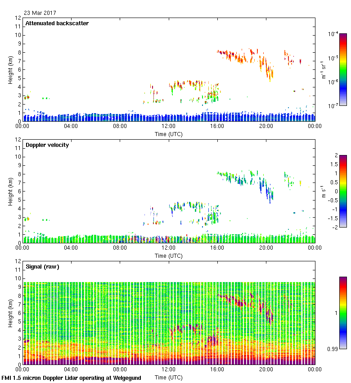This screenshot has height=383, width=351.
Task: Click the raw signal color scale bar
Action: 343,313
